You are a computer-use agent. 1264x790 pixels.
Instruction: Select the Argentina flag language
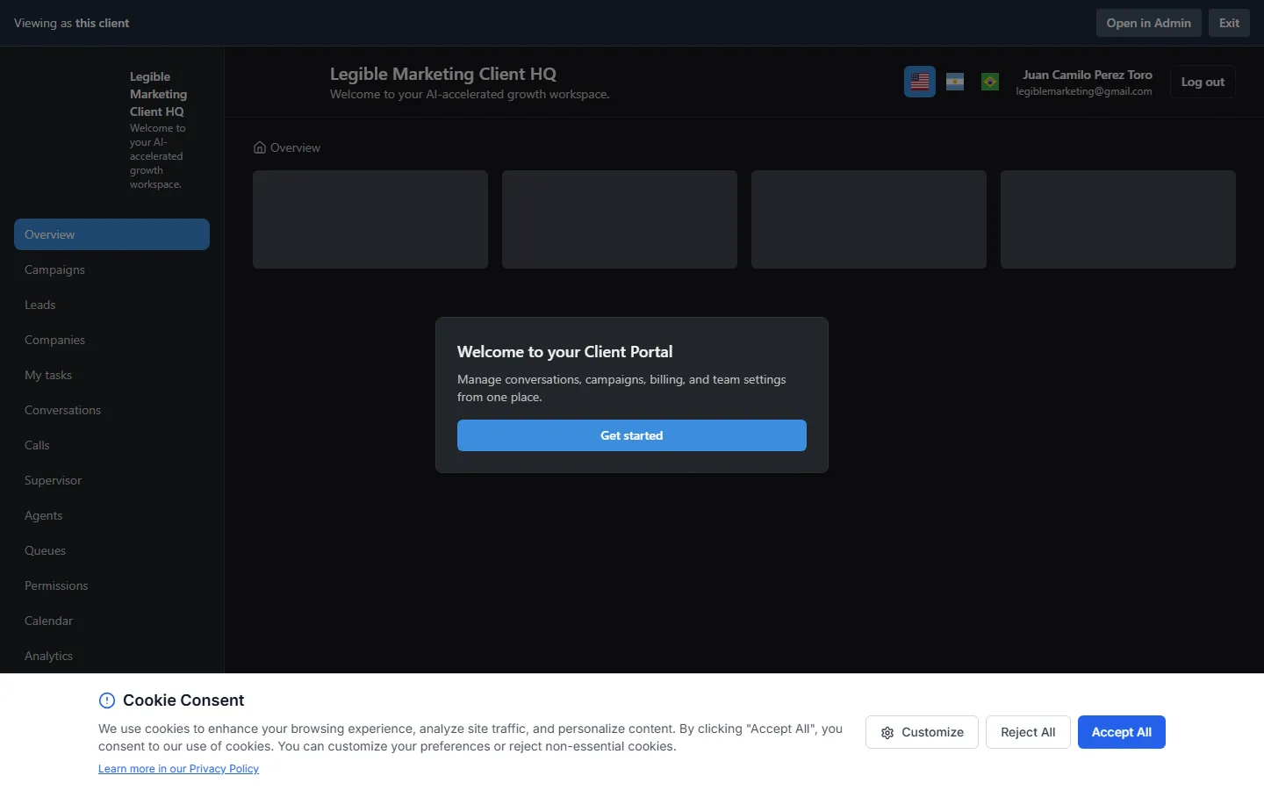pyautogui.click(x=955, y=82)
